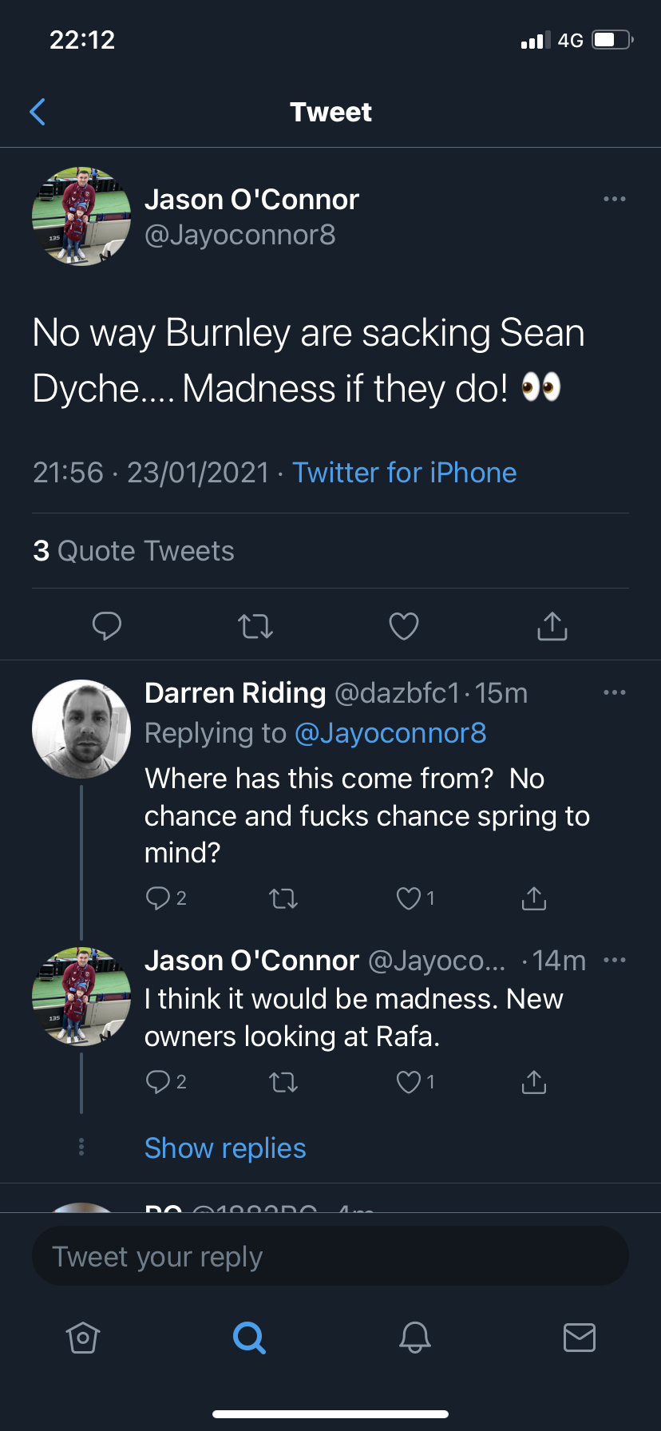Like the main tweet with the heart

click(404, 626)
